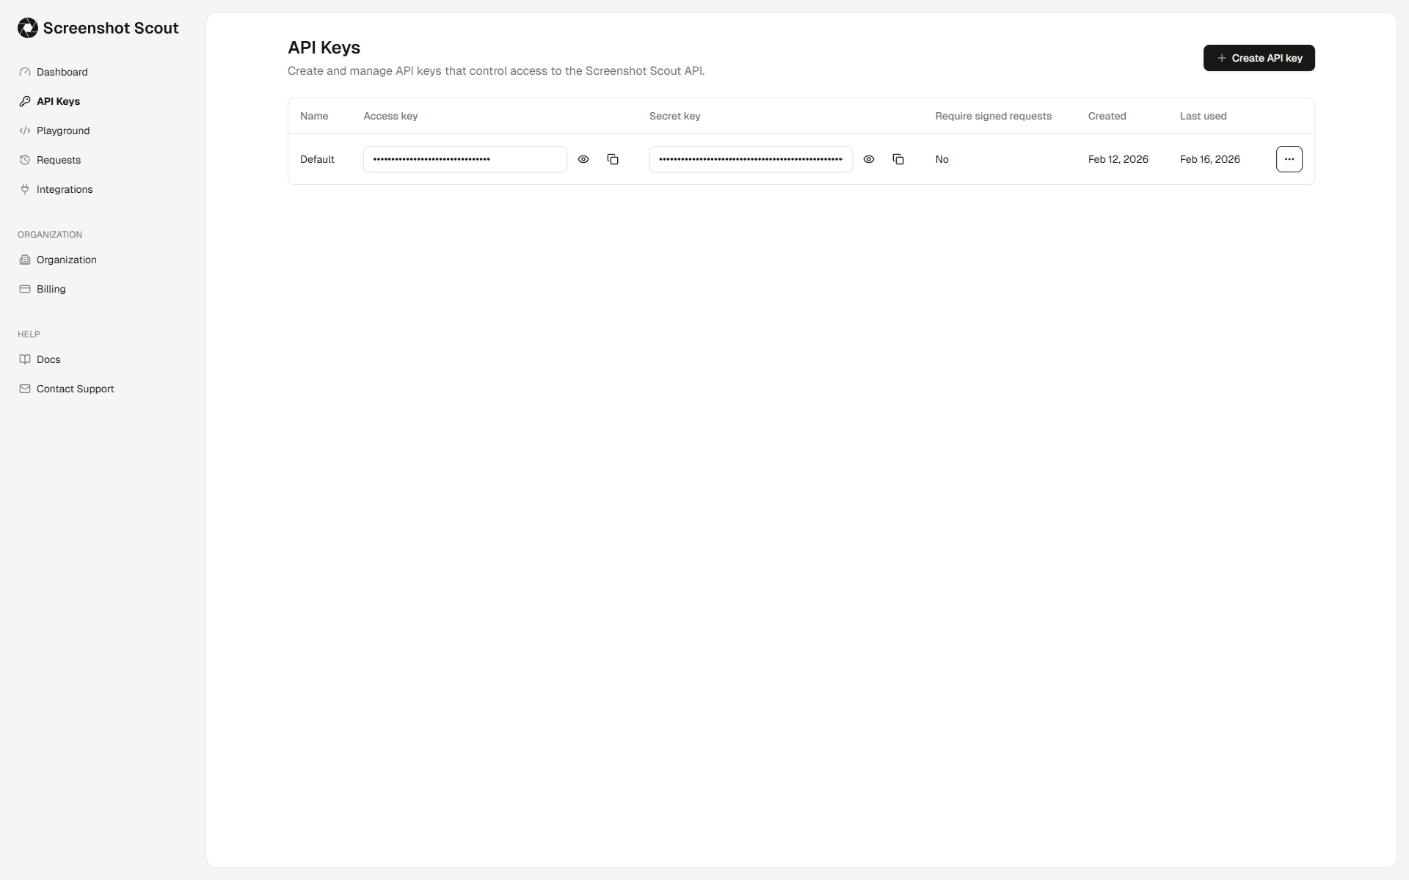Open the row actions ellipsis menu

1289,159
